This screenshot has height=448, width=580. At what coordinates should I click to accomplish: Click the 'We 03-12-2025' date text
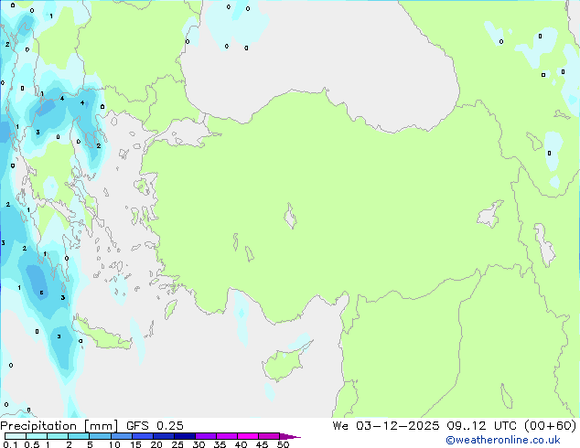[386, 425]
